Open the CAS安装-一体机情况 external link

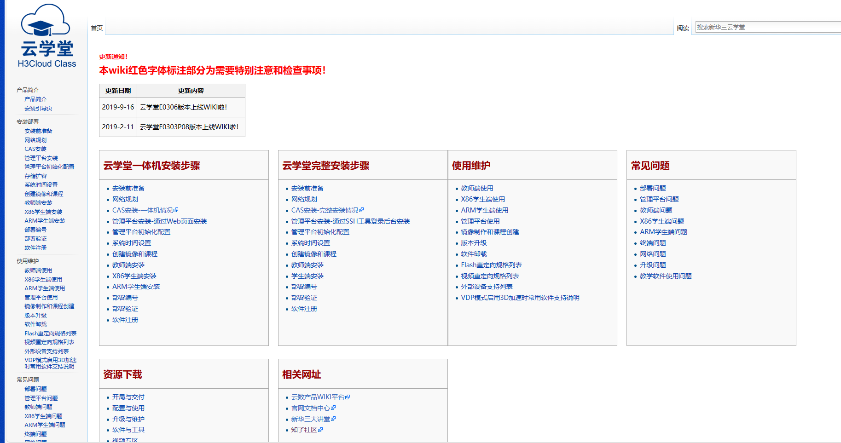coord(145,210)
